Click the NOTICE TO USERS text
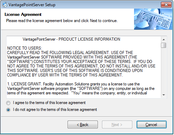This screenshot has height=135, width=174. [x=24, y=48]
